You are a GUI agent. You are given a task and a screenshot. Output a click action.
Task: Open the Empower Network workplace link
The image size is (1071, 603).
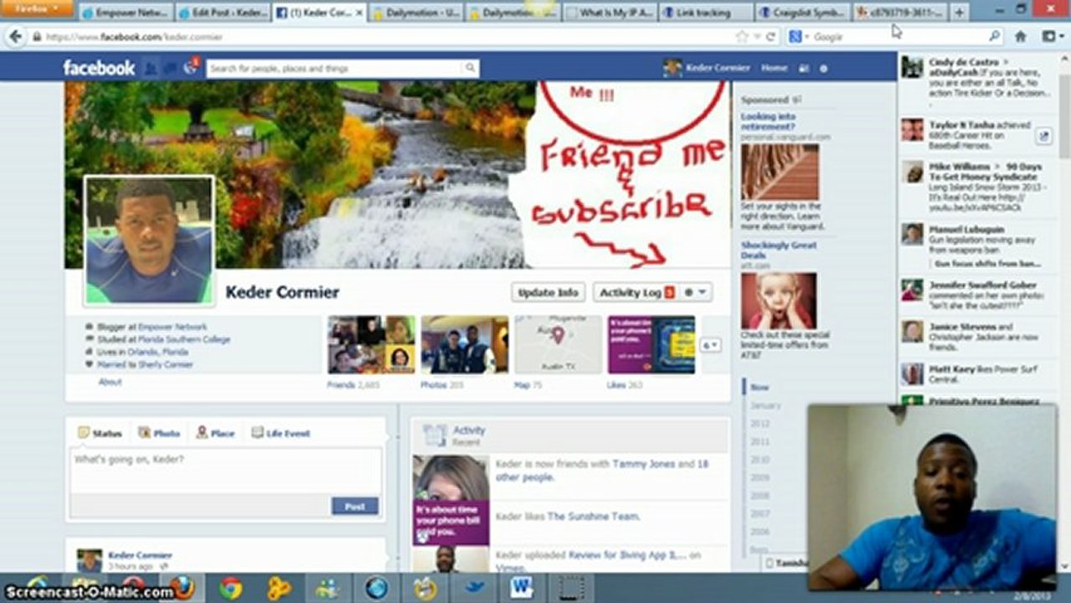172,327
